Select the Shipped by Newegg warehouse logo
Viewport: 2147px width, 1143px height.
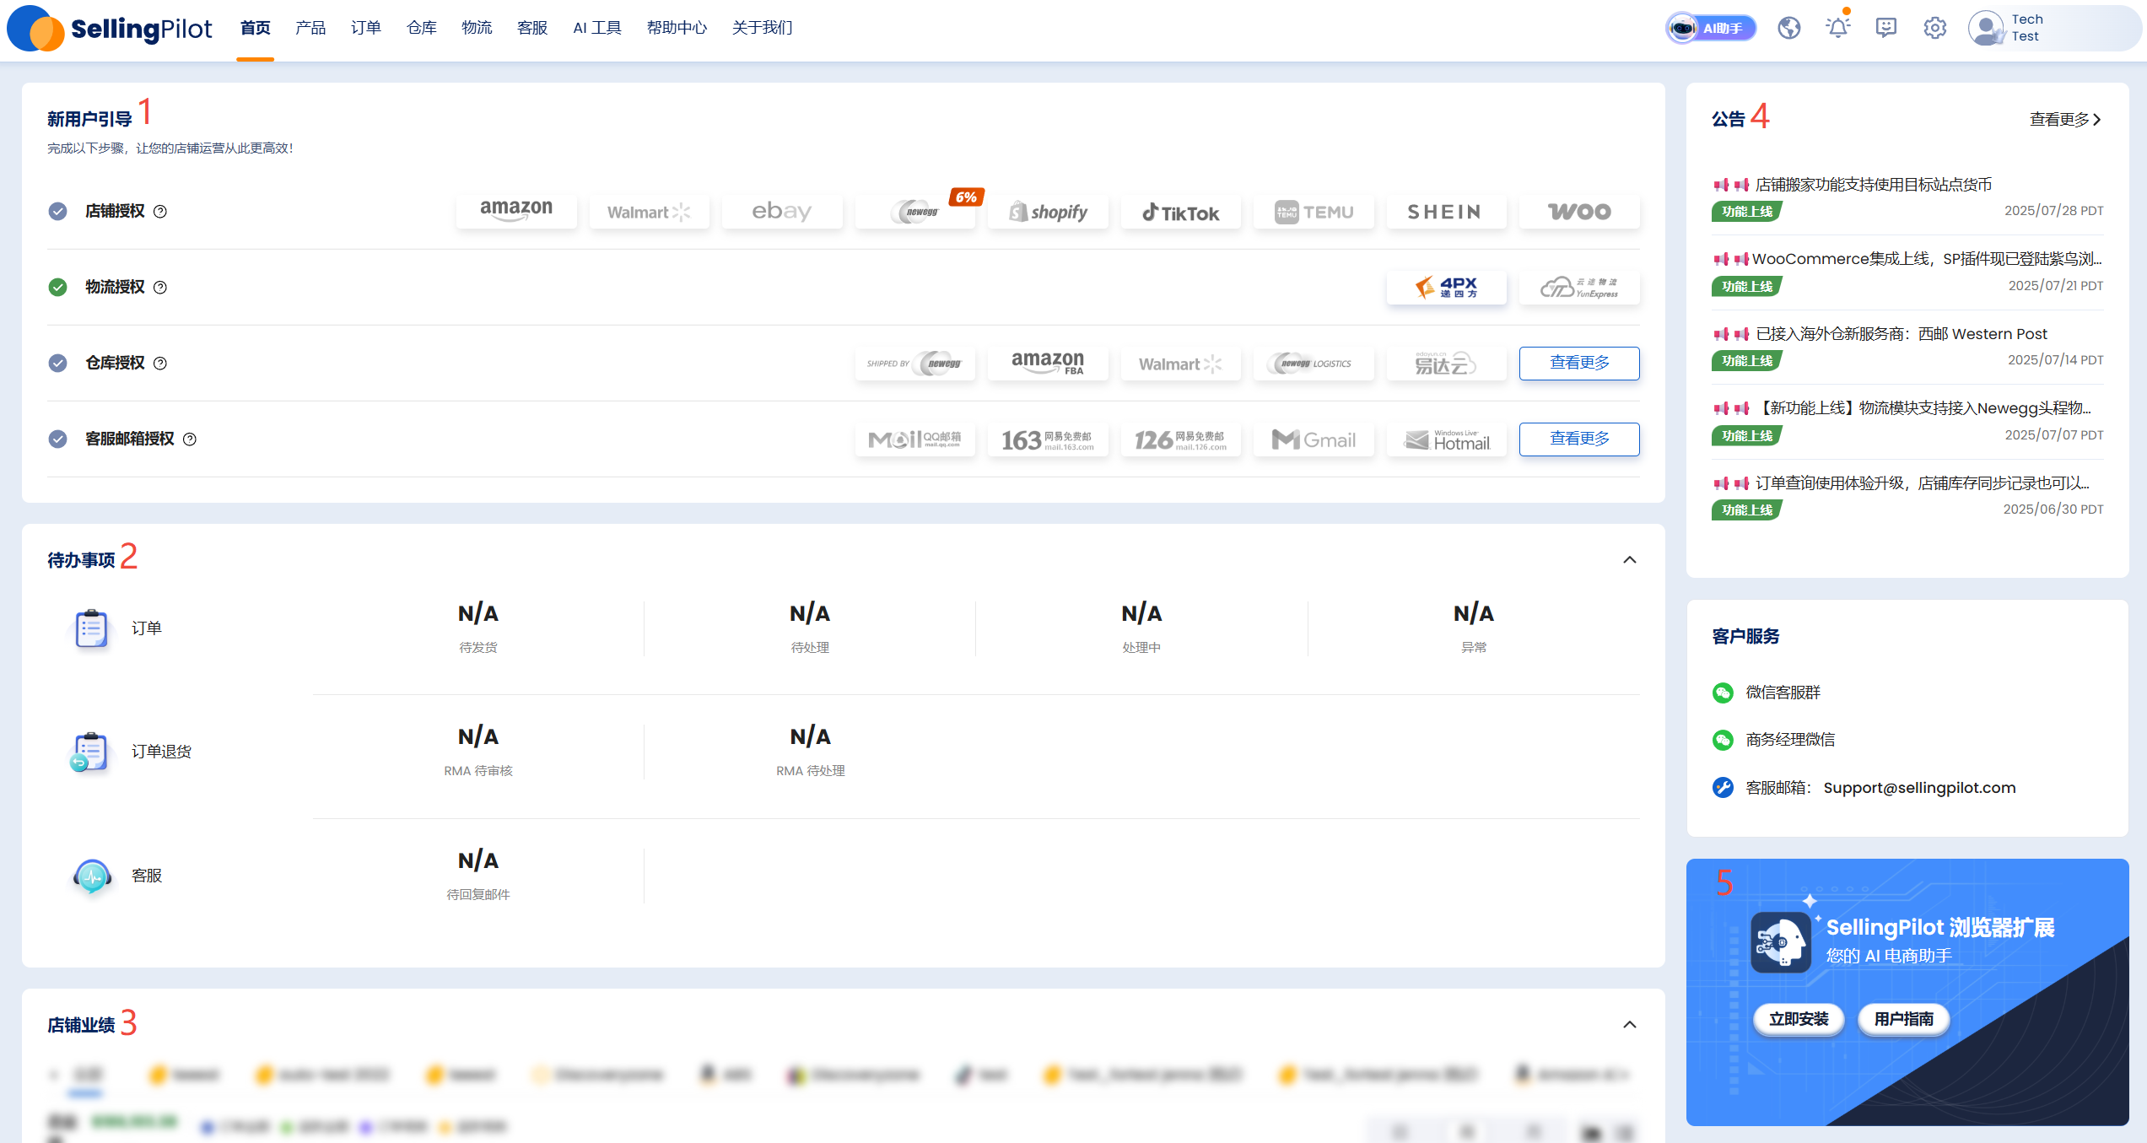click(x=915, y=364)
